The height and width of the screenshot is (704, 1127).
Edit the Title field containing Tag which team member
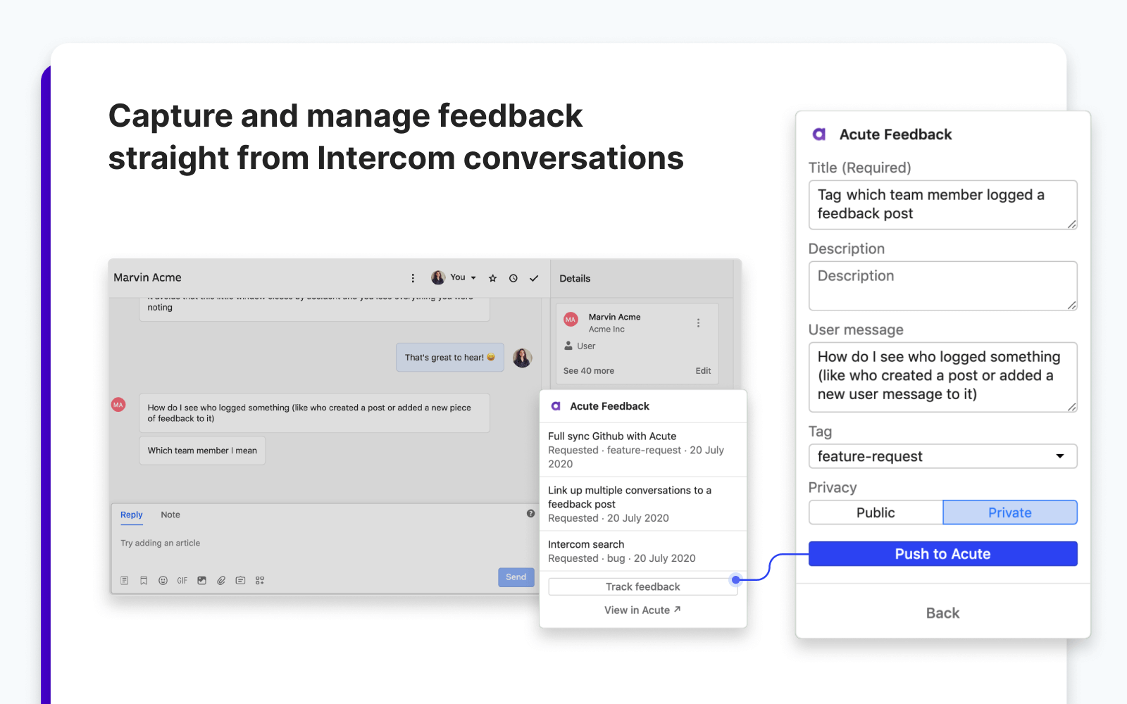942,205
